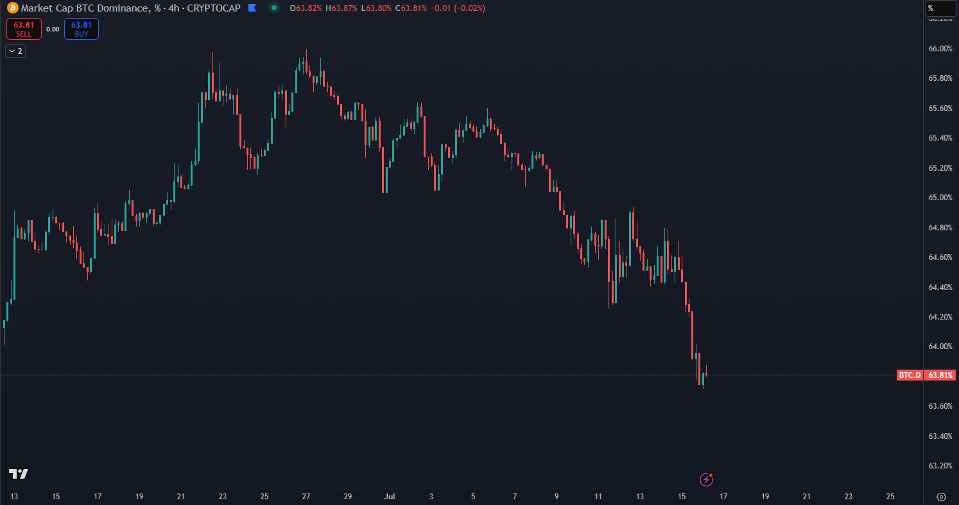Click the Jul label on the time axis

(x=389, y=497)
